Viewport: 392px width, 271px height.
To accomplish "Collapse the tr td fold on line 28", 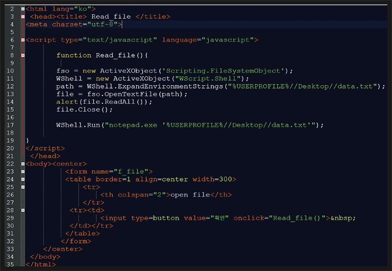I will coord(23,210).
